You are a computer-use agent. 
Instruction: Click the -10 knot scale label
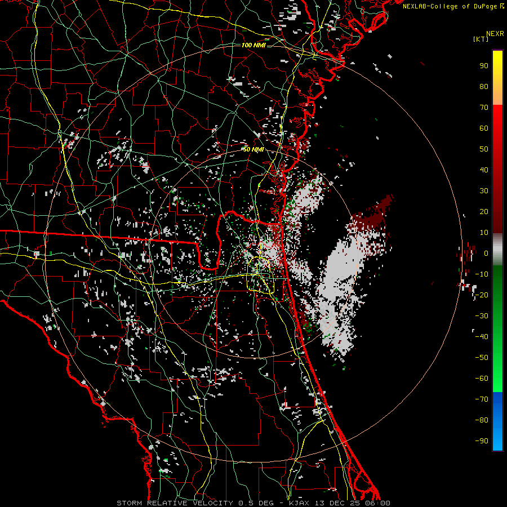482,274
